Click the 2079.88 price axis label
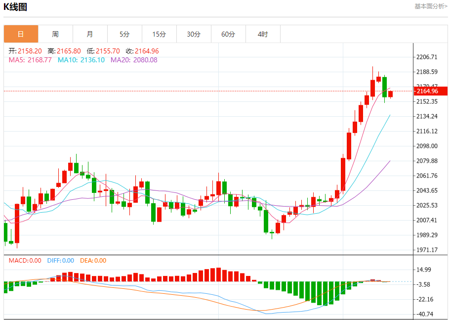 point(427,161)
